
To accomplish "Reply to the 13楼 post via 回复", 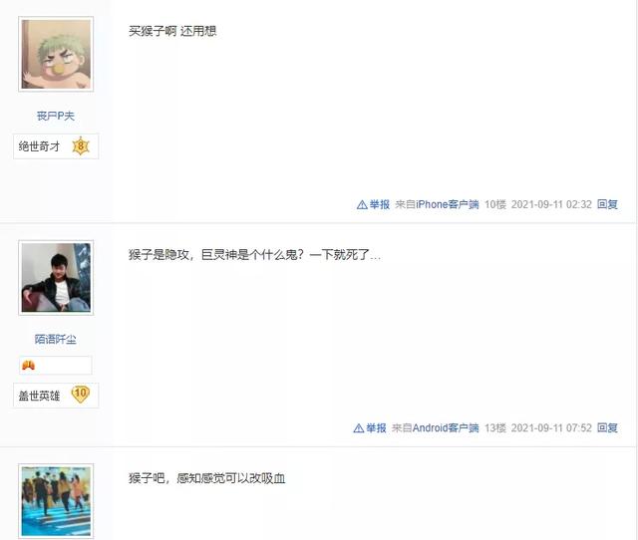I will (607, 427).
